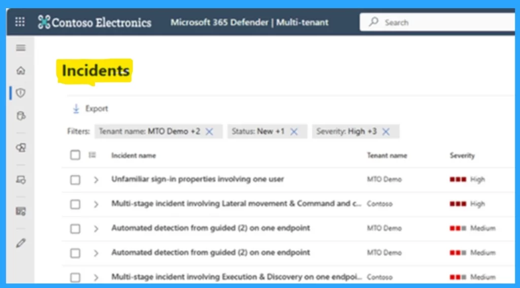Open Multi-stage incident involving Lateral movement
The width and height of the screenshot is (520, 288).
point(236,203)
